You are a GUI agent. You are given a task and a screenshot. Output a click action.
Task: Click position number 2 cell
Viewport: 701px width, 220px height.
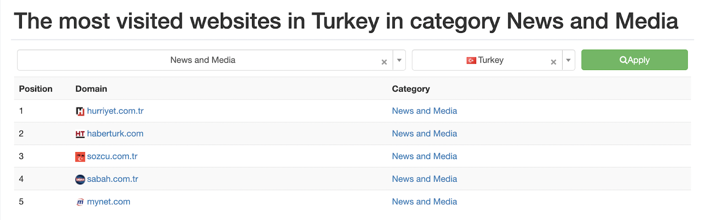pyautogui.click(x=21, y=134)
